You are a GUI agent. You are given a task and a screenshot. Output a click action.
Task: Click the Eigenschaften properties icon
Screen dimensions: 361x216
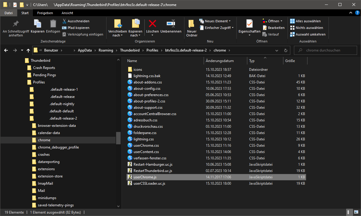tap(249, 24)
